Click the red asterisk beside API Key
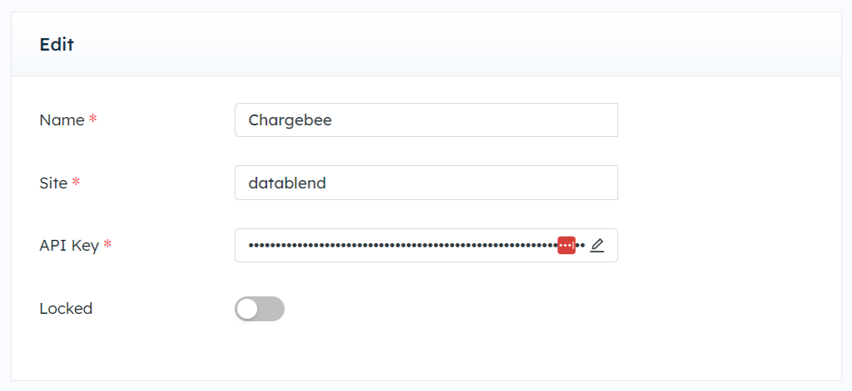This screenshot has height=391, width=852. click(x=107, y=244)
